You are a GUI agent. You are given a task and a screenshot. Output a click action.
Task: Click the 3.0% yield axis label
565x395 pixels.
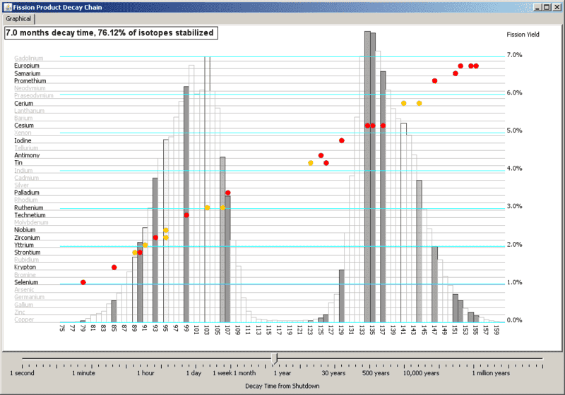(514, 206)
